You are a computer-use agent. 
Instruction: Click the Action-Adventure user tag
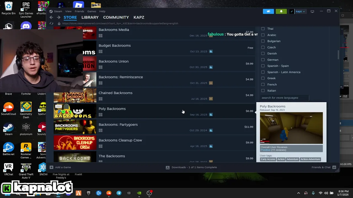click(310, 159)
